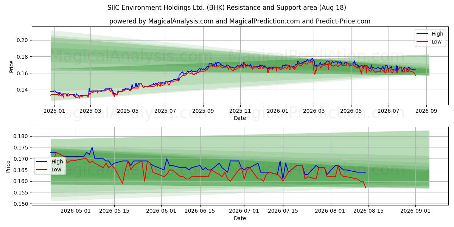Click the 'powered by MagicalAnalysis.com' subtitle
Viewport: 454px width, 227px height.
[240, 21]
